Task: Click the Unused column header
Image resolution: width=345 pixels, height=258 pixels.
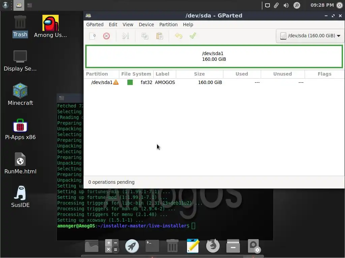Action: click(283, 74)
